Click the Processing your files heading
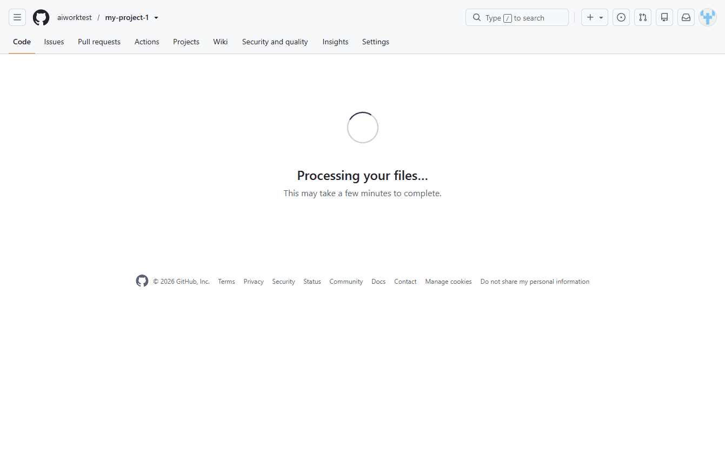725x474 pixels. tap(362, 176)
